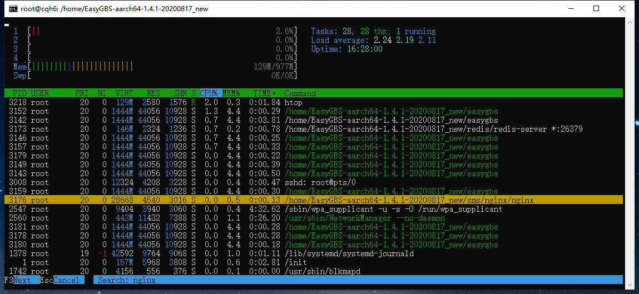Select the NetworkManager --no-daemon process row
The width and height of the screenshot is (639, 294).
314,218
